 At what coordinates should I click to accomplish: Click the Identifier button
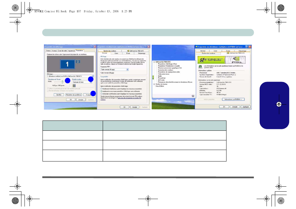[x=58, y=94]
